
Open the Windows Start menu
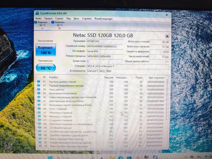50,157
